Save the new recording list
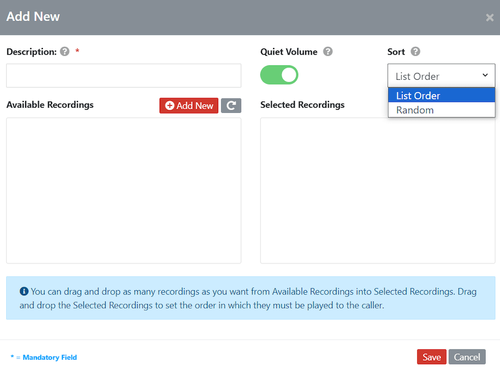The height and width of the screenshot is (371, 500). (x=431, y=357)
